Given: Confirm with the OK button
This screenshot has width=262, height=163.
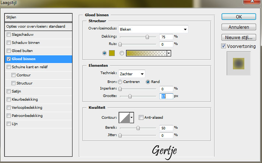Looking at the screenshot, I should click(x=238, y=17).
